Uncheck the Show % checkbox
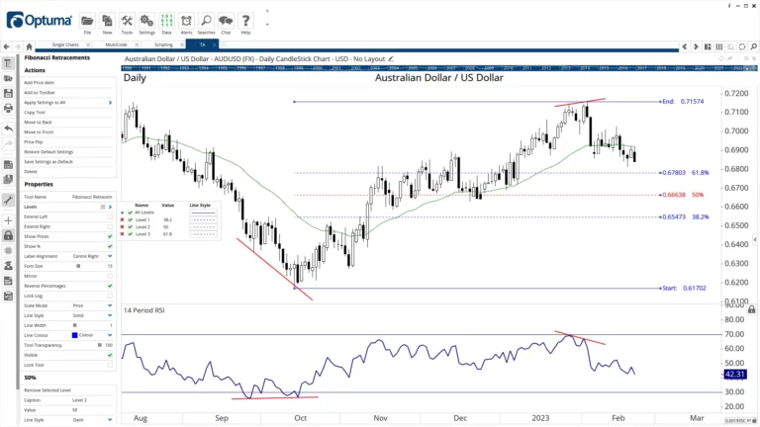Image resolution: width=760 pixels, height=427 pixels. (x=110, y=246)
